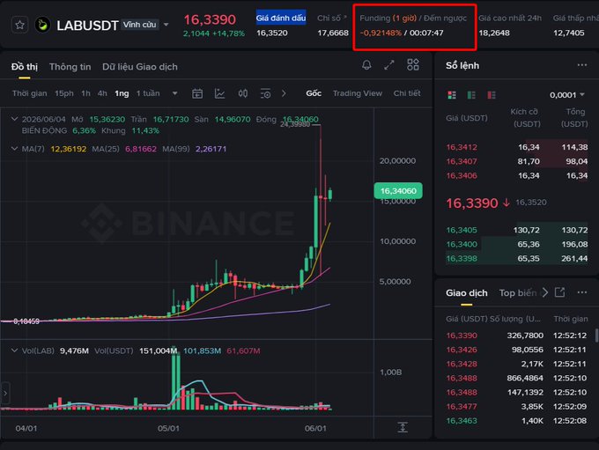Click trade row at 12:52:12
This screenshot has width=599, height=450.
point(516,336)
